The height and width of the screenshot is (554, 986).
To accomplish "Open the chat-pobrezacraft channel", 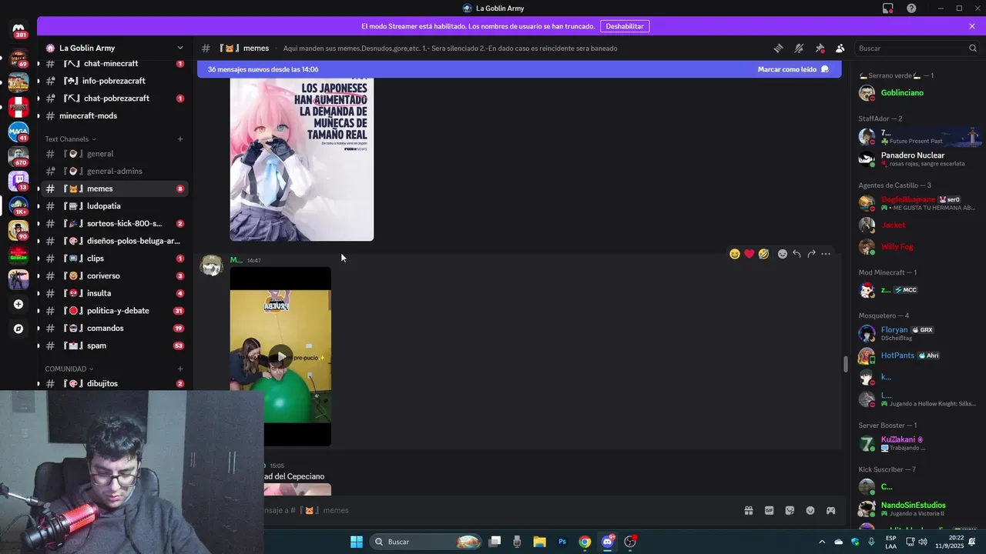I will (x=113, y=98).
